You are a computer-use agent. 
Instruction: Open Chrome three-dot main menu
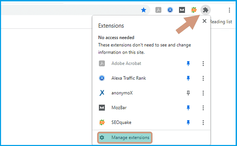point(229,10)
